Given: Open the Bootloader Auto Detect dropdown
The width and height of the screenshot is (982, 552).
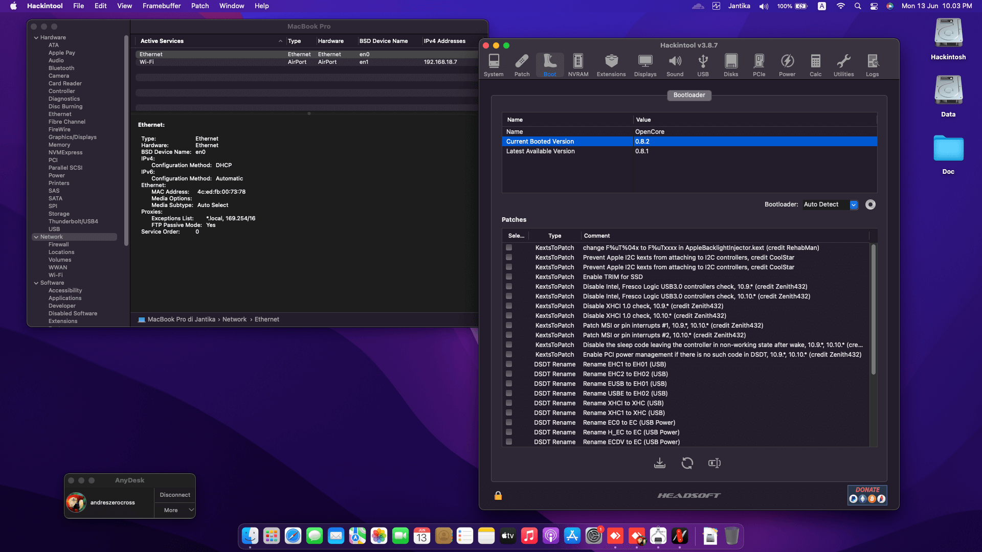Looking at the screenshot, I should (x=854, y=204).
